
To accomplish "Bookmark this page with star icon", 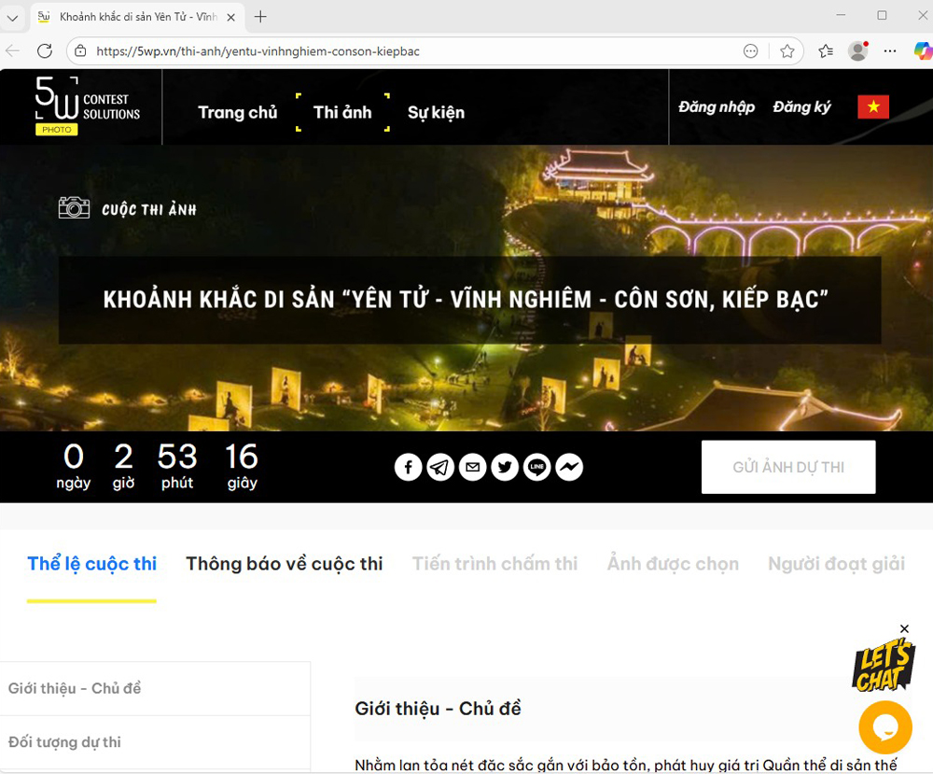I will 787,51.
